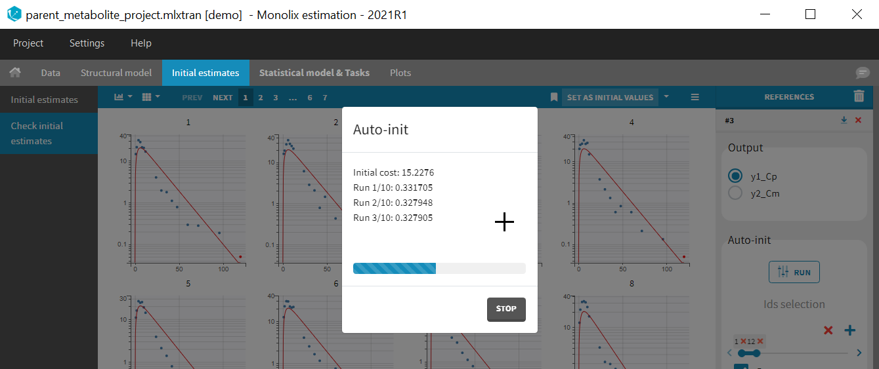Stop the Auto-init run
The width and height of the screenshot is (879, 369).
506,309
